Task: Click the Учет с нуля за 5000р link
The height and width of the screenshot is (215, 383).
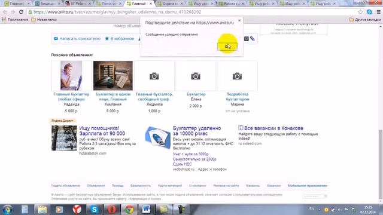Action: click(x=190, y=154)
